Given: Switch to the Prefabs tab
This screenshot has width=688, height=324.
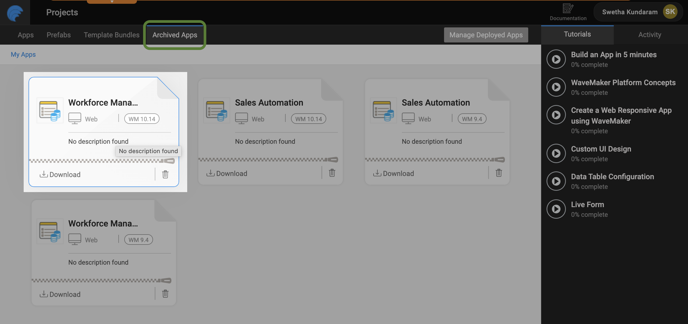Looking at the screenshot, I should click(59, 35).
